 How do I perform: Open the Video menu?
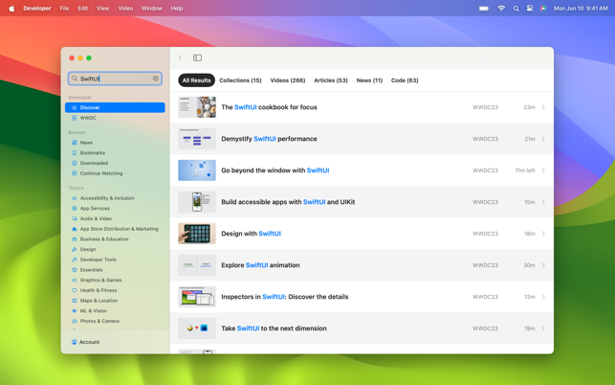coord(125,9)
